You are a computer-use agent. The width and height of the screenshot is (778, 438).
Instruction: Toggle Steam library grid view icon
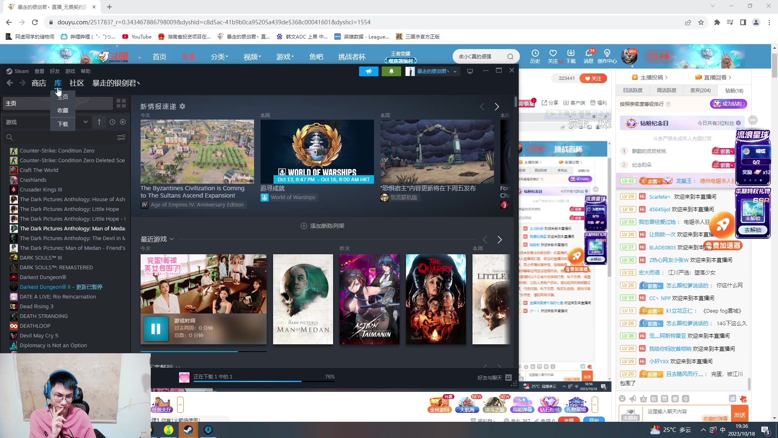(121, 103)
